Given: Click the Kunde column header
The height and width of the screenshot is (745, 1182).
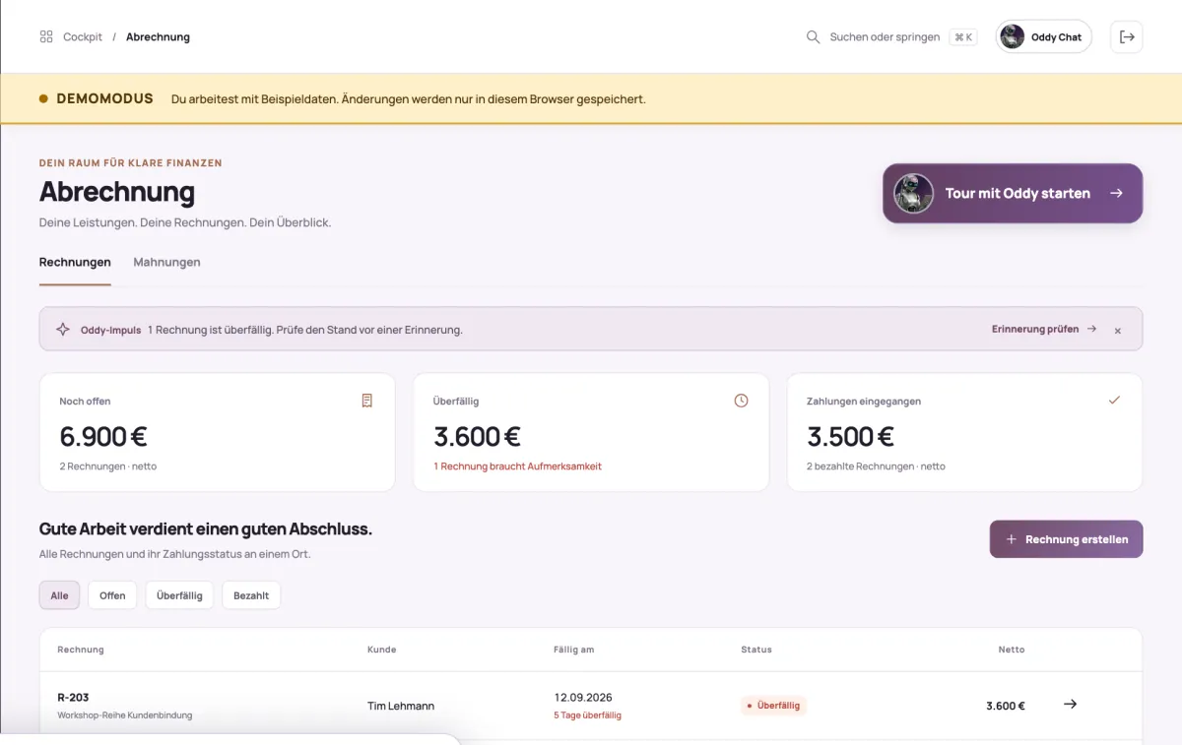Looking at the screenshot, I should [382, 650].
